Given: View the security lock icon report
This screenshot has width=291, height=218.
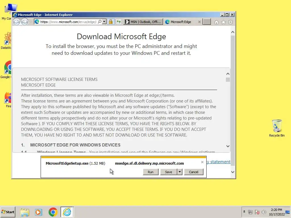Looking at the screenshot, I should [x=111, y=22].
